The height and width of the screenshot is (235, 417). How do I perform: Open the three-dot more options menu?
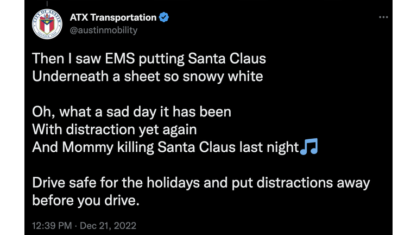click(383, 17)
